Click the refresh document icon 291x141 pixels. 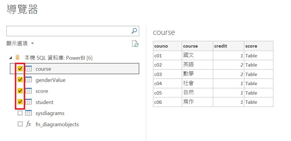135,44
